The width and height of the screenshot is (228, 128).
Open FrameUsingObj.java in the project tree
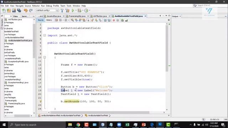(16, 103)
